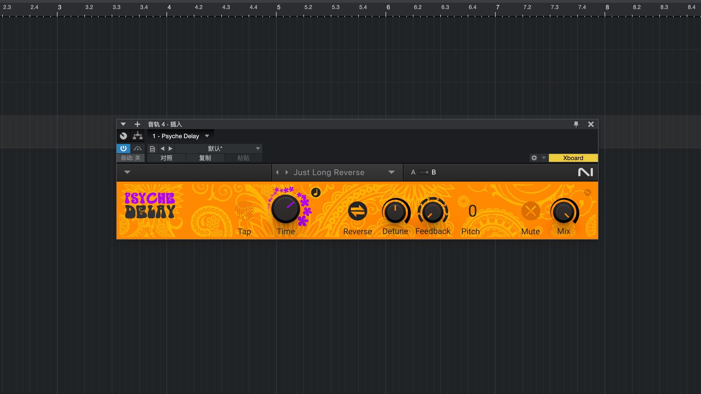The image size is (701, 394).
Task: Pin the plugin window
Action: pyautogui.click(x=576, y=124)
